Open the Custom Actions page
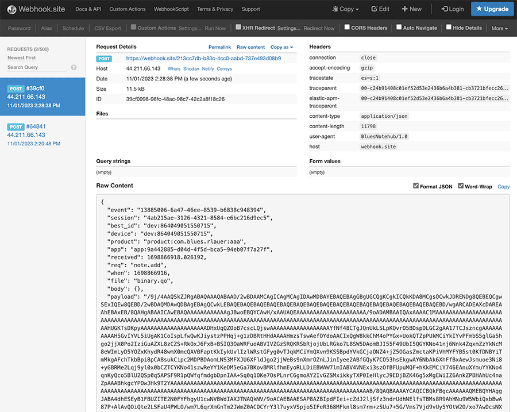Image resolution: width=517 pixels, height=412 pixels. point(128,9)
